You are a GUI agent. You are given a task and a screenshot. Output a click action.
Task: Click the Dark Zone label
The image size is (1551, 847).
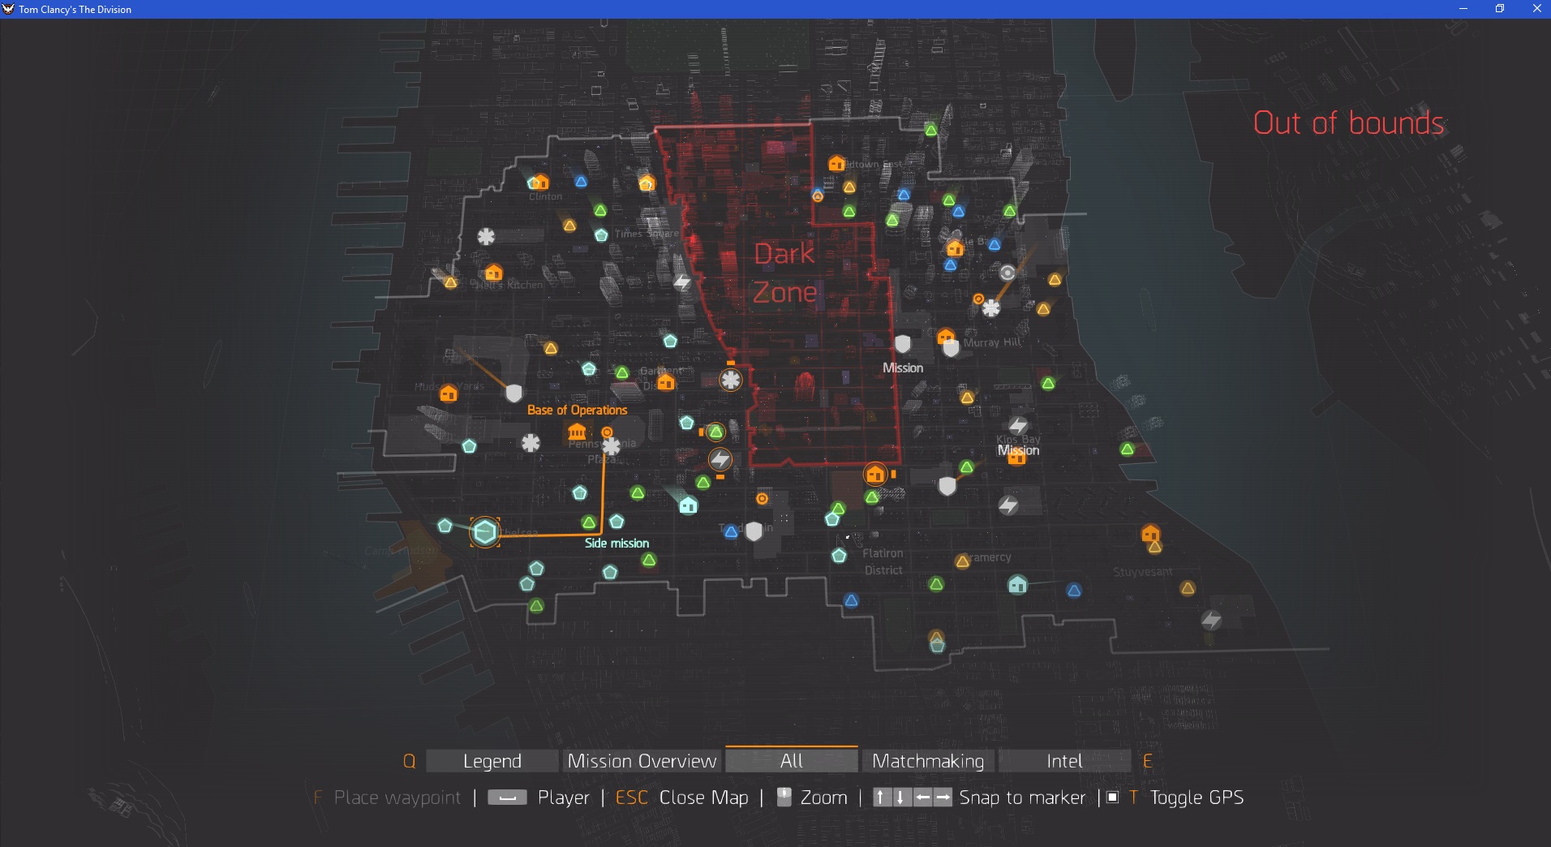(784, 273)
